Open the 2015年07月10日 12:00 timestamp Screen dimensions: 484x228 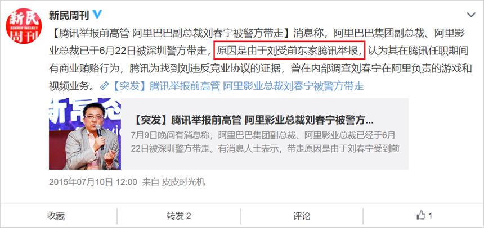93,182
